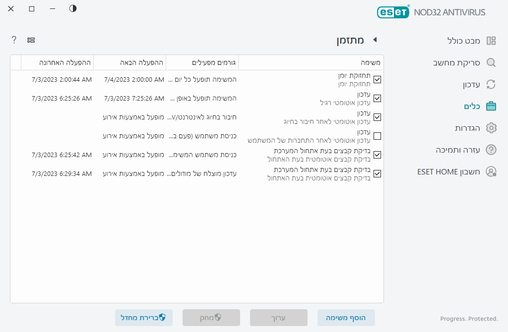Uncheck the תחזוקת יומן scheduled task

click(x=377, y=79)
